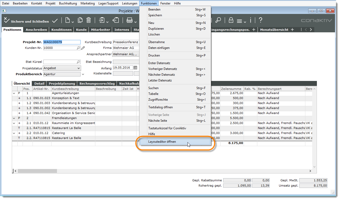Open the Projektstatus dropdown showing Angebot
Screen dimensions: 340x200
coord(79,68)
